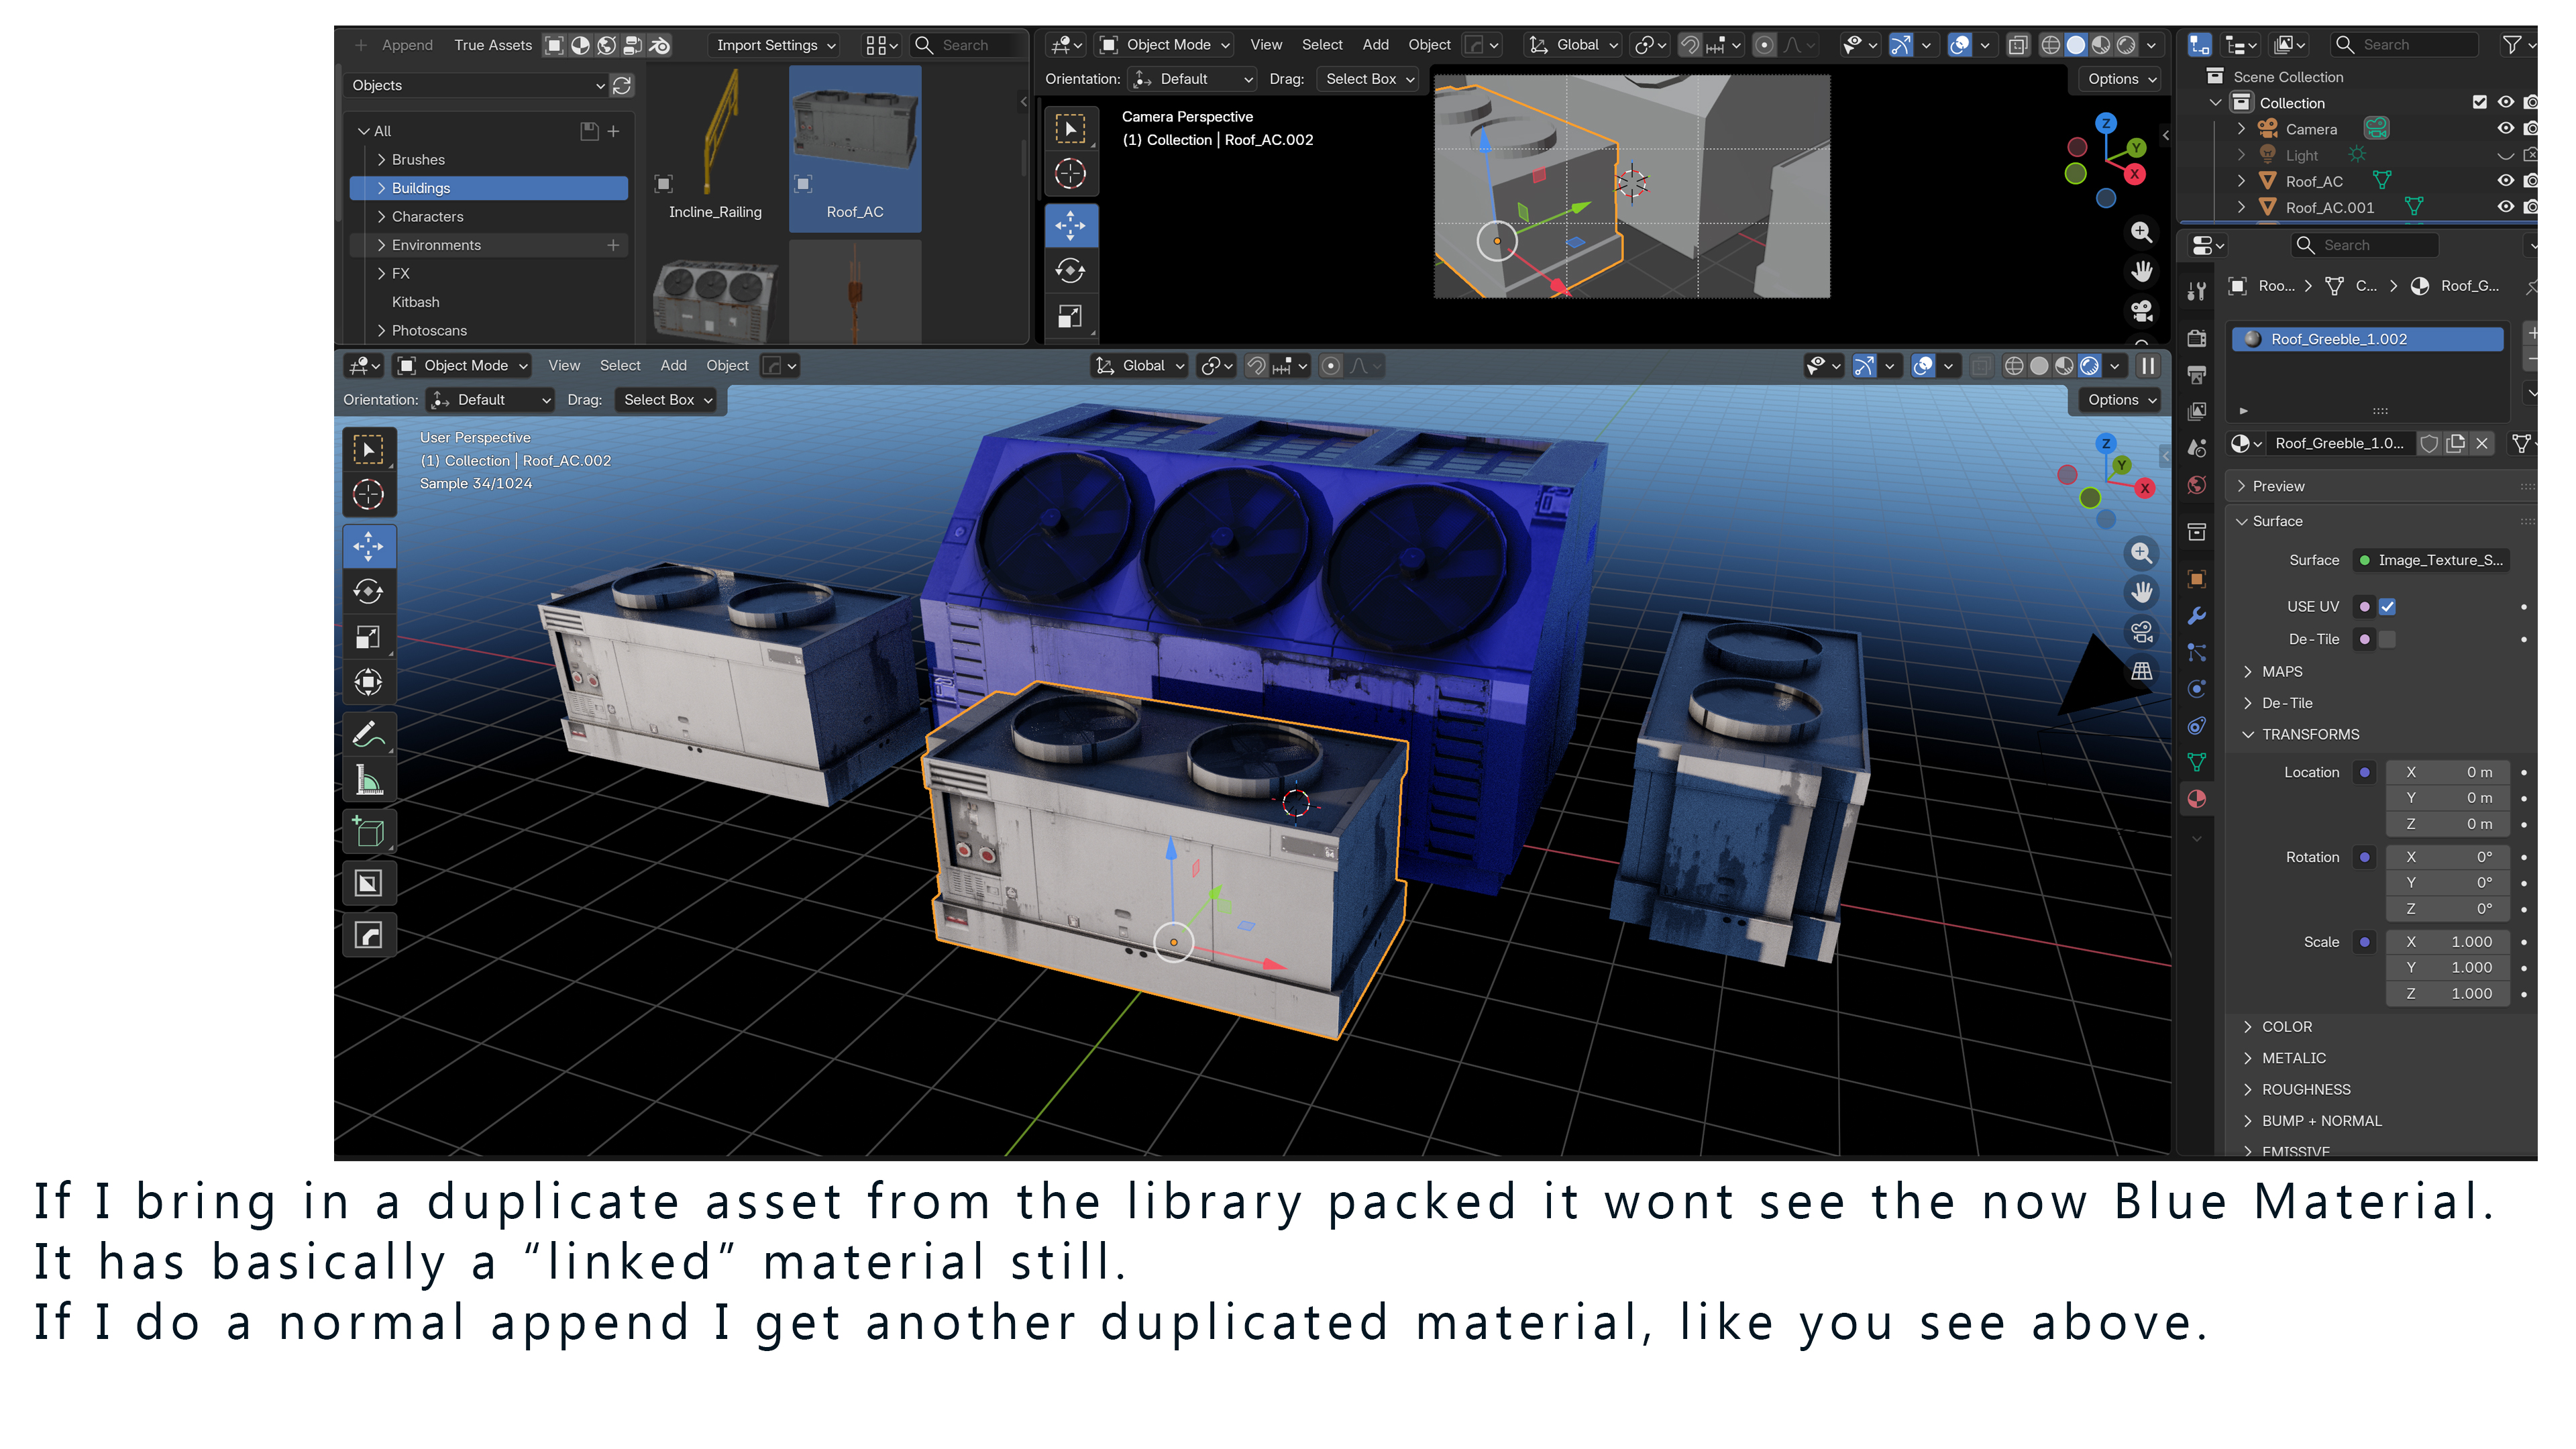Unlink the Roof_Greeble material with X icon

(x=2481, y=443)
